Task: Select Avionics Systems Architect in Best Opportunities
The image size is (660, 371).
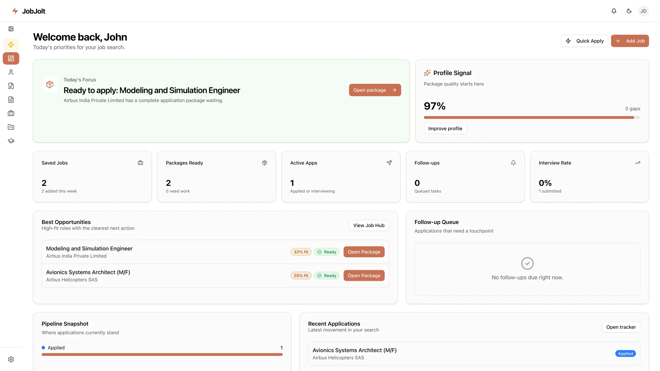Action: (x=88, y=272)
